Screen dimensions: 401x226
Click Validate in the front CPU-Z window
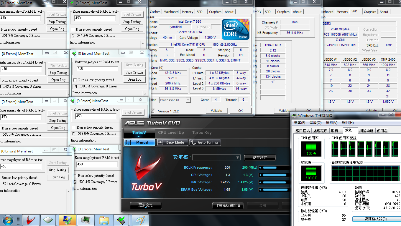tap(216, 111)
